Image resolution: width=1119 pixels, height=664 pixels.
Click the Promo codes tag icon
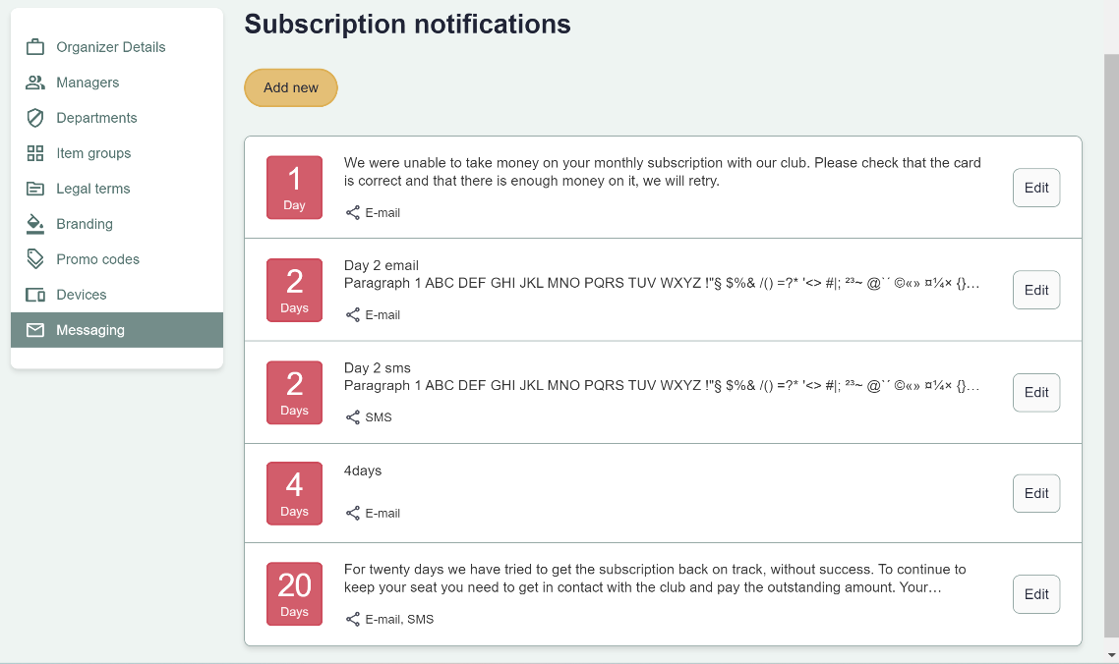tap(35, 259)
